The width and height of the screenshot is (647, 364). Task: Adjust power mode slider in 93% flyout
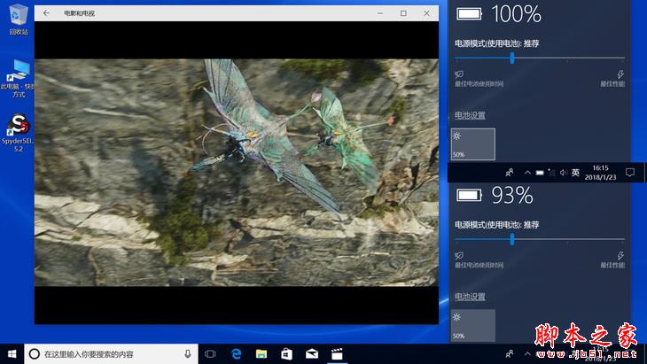click(512, 239)
